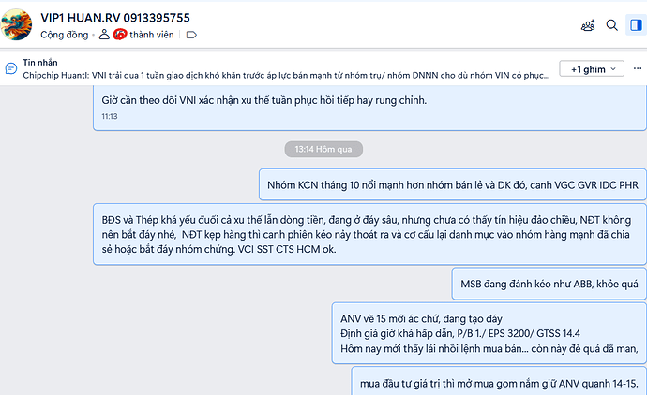Select message ANV về 15 mới ác
Screen dimensions: 647x395
coord(489,333)
